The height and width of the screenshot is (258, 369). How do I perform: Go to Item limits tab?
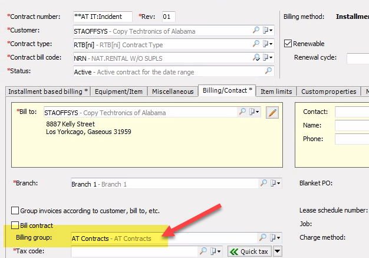pos(276,92)
